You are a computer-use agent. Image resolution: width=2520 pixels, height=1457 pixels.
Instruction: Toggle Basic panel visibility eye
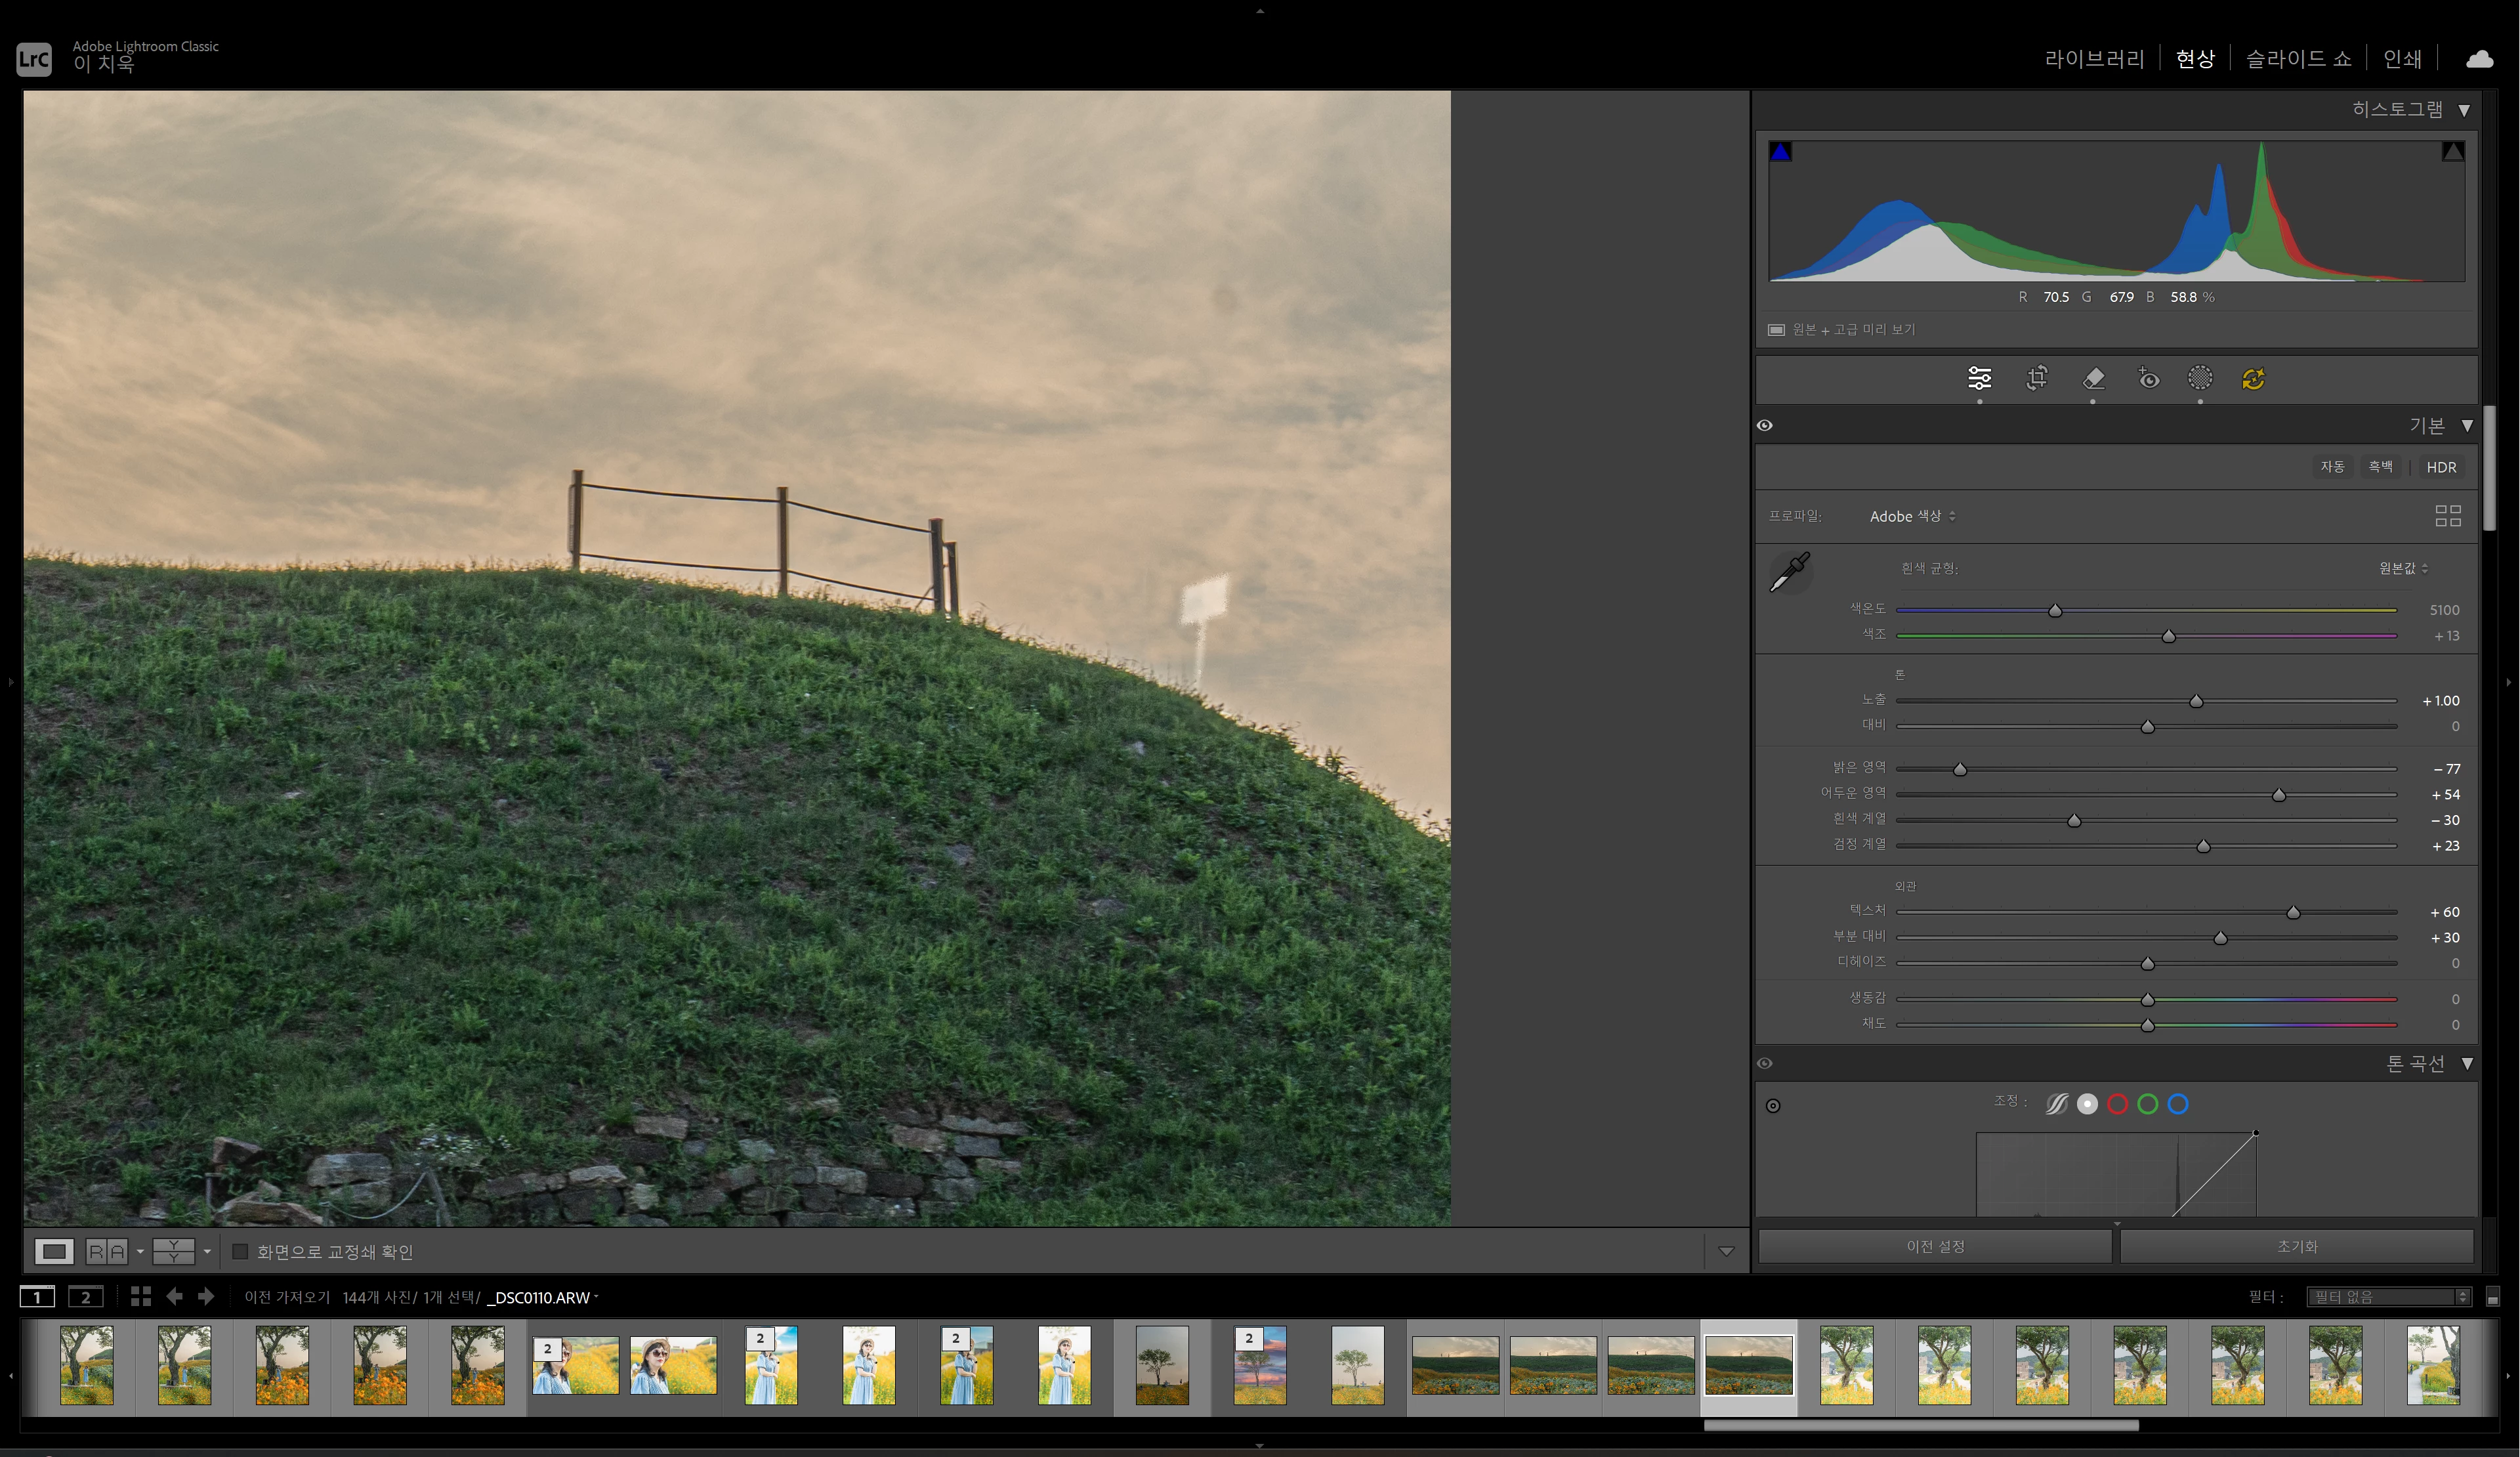pos(1765,425)
